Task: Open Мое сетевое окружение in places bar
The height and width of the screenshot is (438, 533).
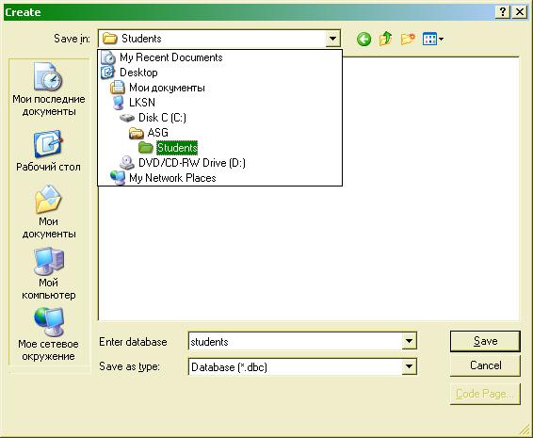Action: click(48, 335)
